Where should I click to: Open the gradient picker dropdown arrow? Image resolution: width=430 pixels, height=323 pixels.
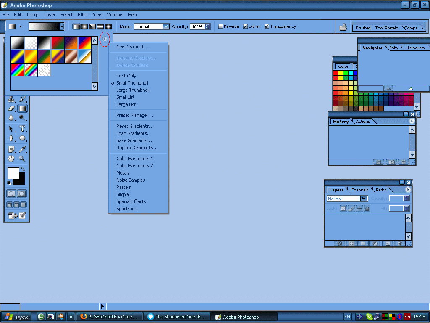pos(62,26)
